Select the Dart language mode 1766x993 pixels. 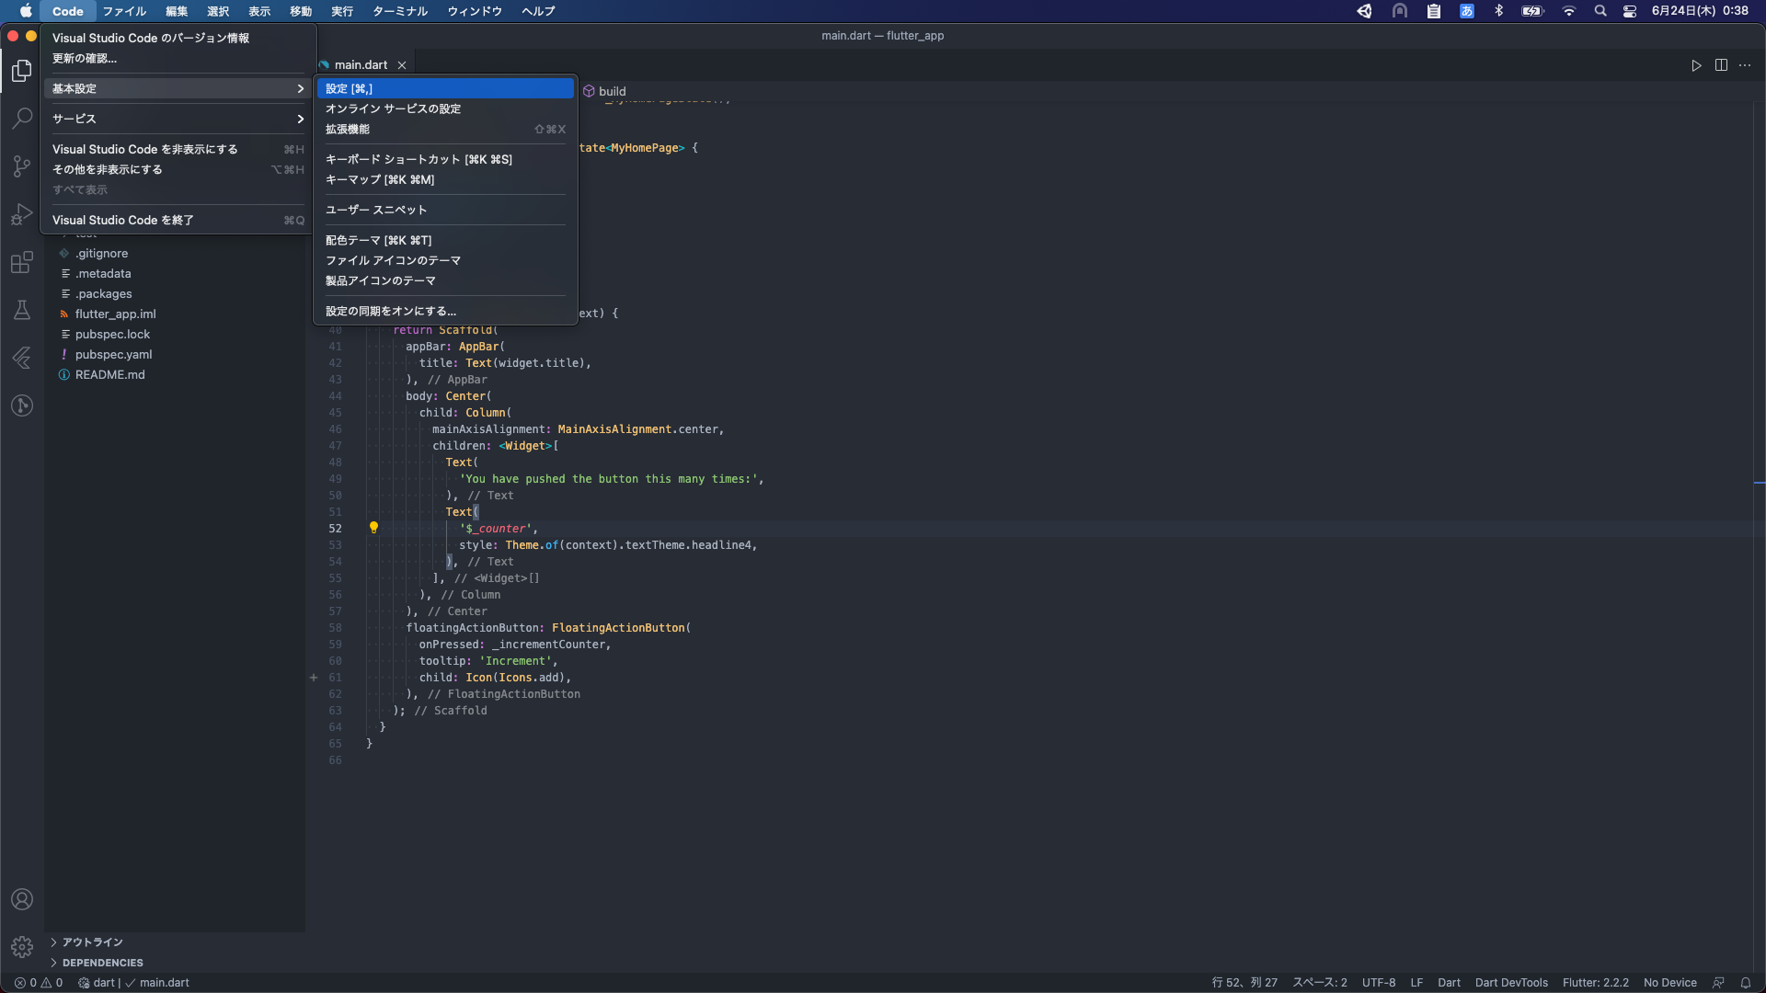(x=1449, y=983)
